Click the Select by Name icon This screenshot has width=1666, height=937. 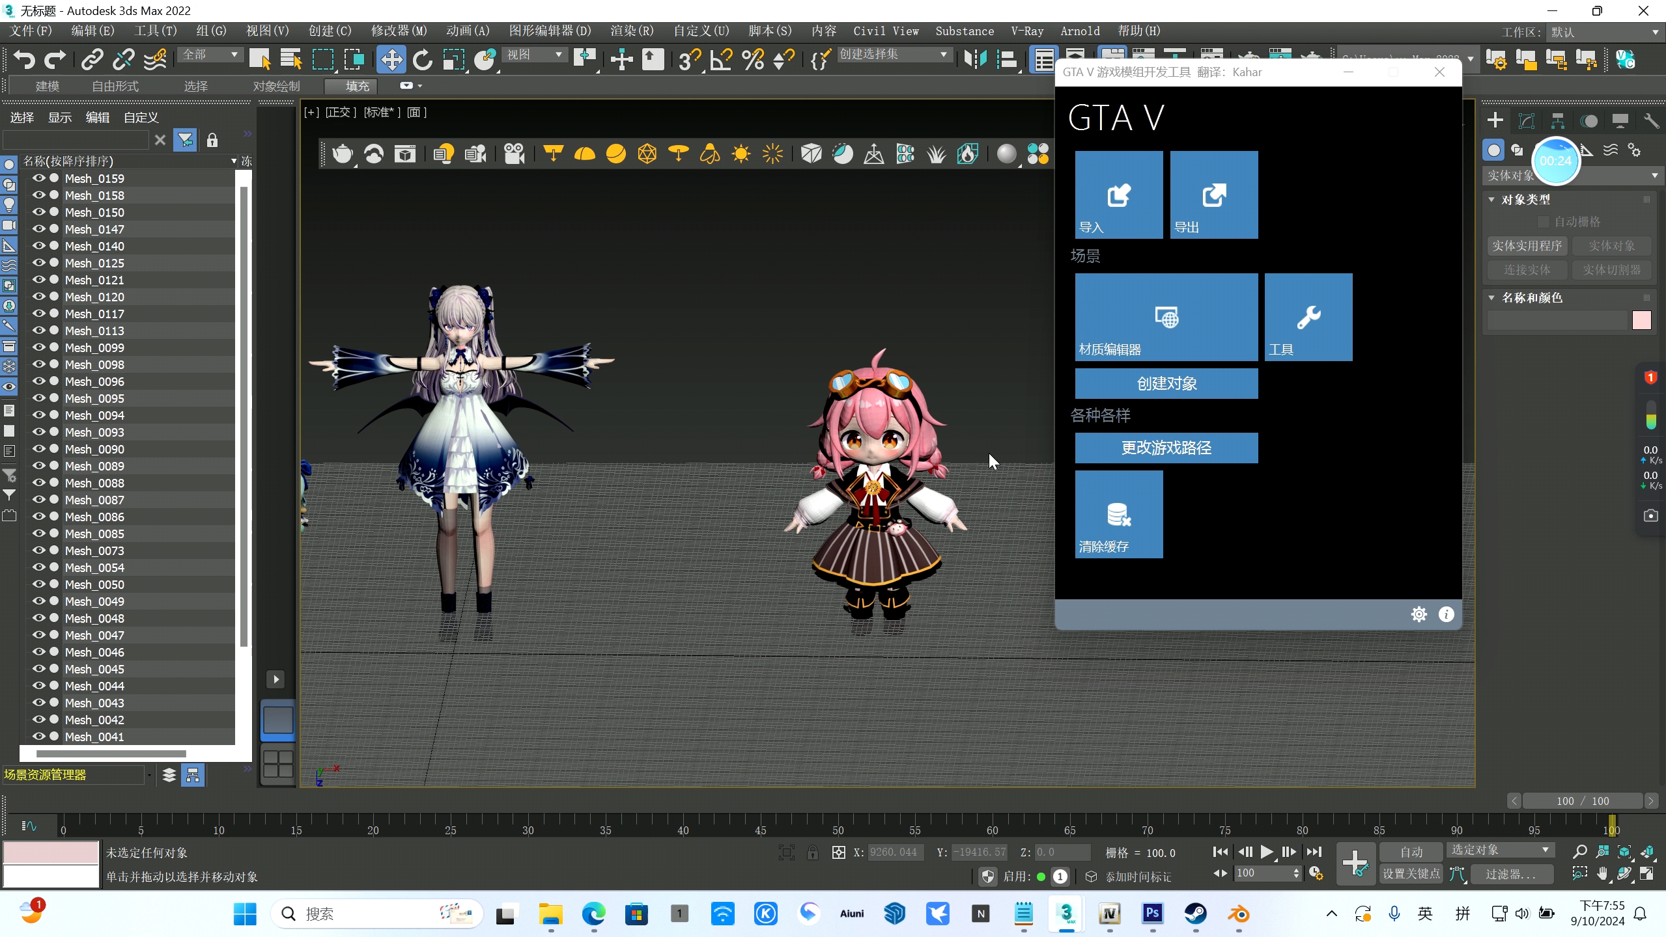click(290, 60)
